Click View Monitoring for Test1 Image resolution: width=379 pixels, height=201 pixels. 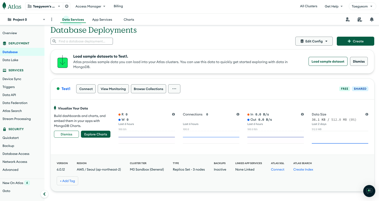click(x=113, y=89)
